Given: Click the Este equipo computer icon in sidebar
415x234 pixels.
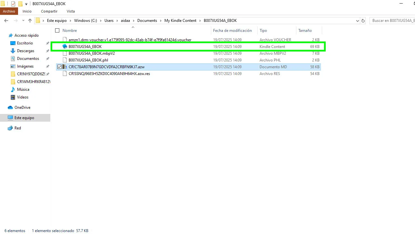Looking at the screenshot, I should click(10, 118).
